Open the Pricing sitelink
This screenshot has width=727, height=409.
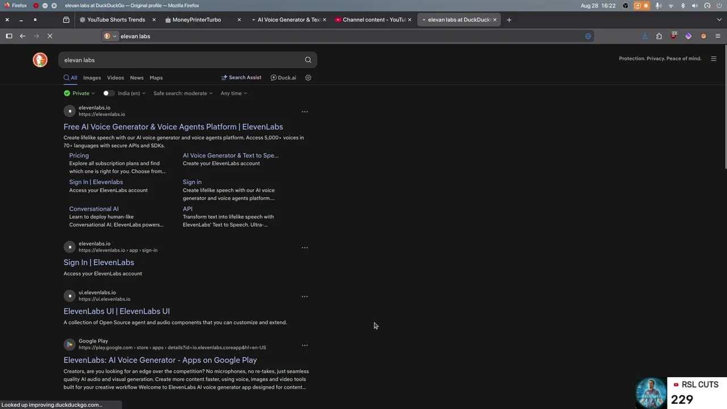coord(79,156)
